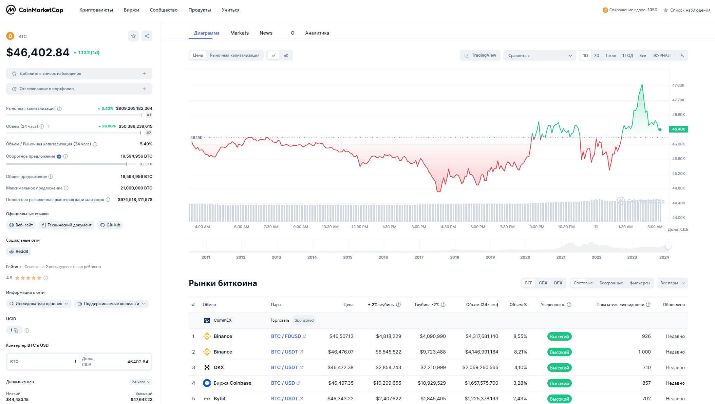Star Bitcoin as favorite icon
The image size is (715, 404).
point(133,36)
